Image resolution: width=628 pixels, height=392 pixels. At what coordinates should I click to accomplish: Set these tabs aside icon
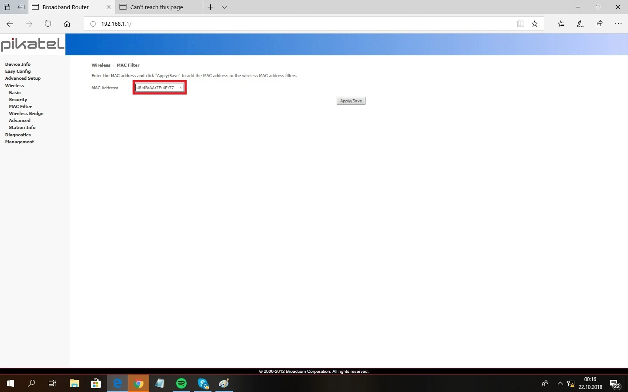tap(21, 7)
